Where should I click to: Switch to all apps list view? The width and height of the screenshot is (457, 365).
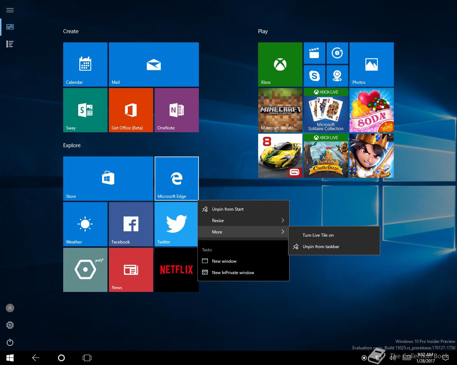click(10, 44)
